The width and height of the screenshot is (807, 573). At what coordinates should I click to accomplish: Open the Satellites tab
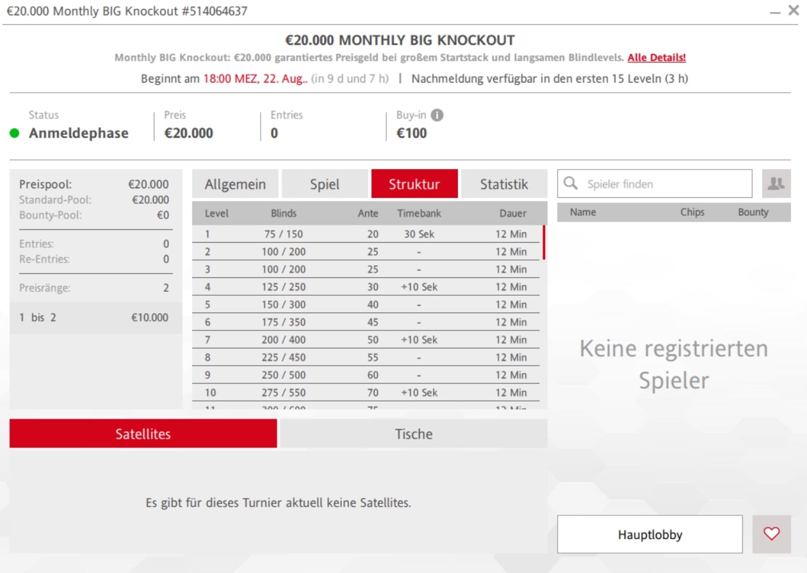pyautogui.click(x=143, y=434)
